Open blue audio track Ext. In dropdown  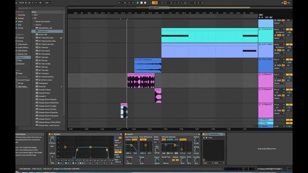tap(279, 60)
